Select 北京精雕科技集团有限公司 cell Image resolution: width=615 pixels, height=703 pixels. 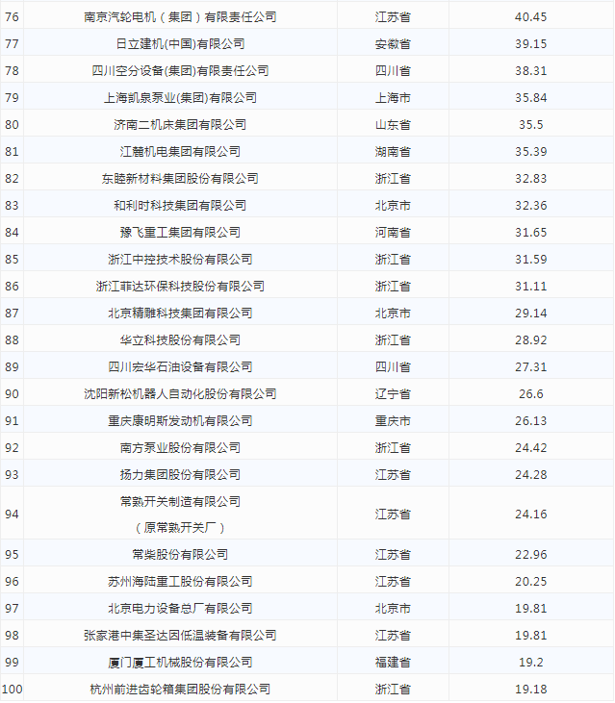180,313
